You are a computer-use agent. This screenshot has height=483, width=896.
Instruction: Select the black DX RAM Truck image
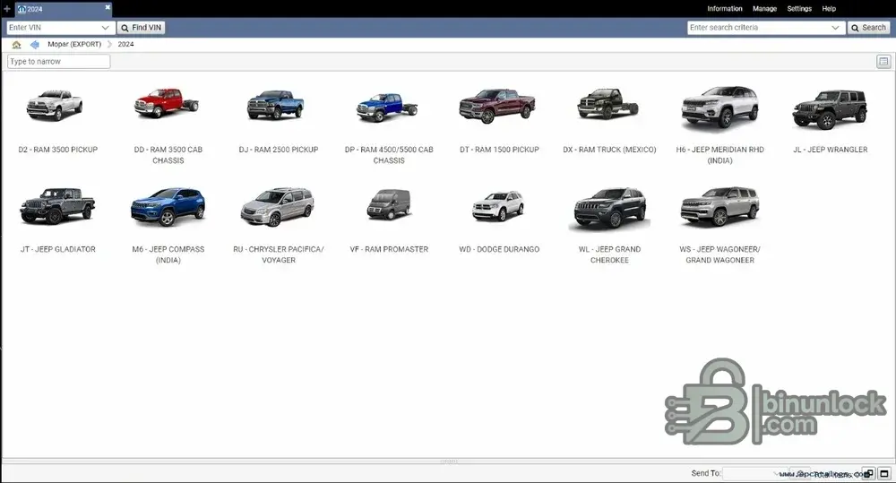(x=608, y=103)
